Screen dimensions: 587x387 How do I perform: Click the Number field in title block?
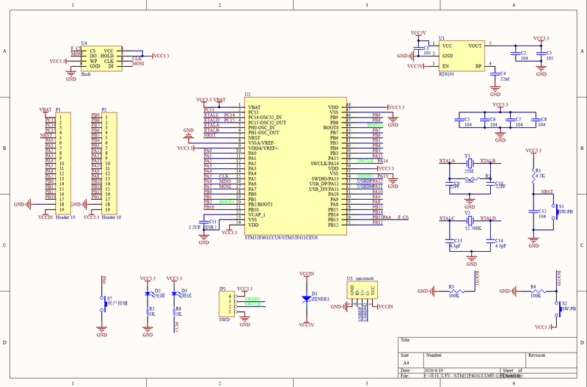[x=475, y=360]
